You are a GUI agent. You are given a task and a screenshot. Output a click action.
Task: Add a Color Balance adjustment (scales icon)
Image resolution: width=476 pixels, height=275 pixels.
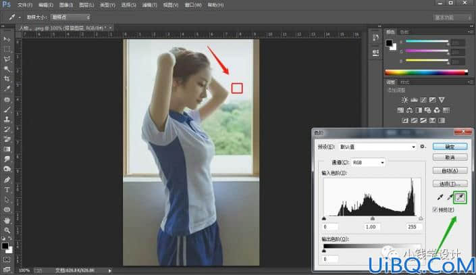tap(410, 110)
